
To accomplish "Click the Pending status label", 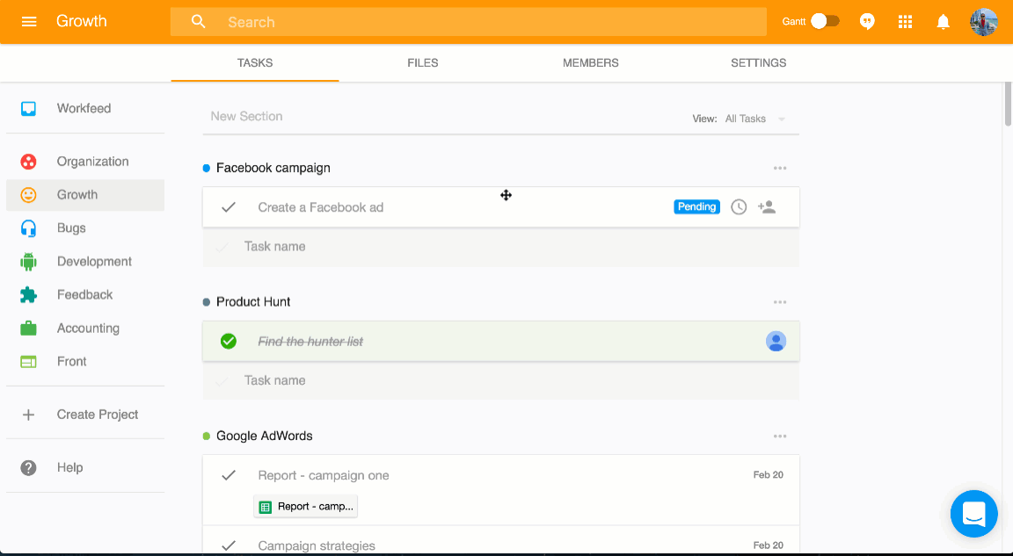I will 696,206.
